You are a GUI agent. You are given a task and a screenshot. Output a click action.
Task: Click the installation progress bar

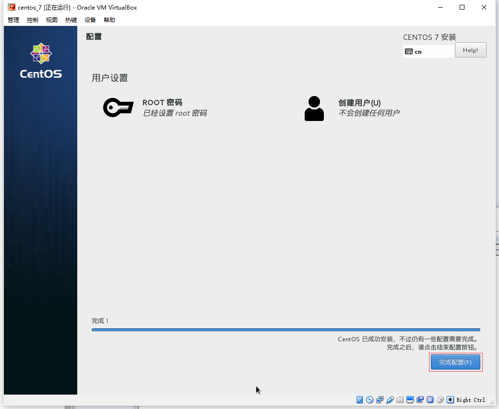(285, 330)
